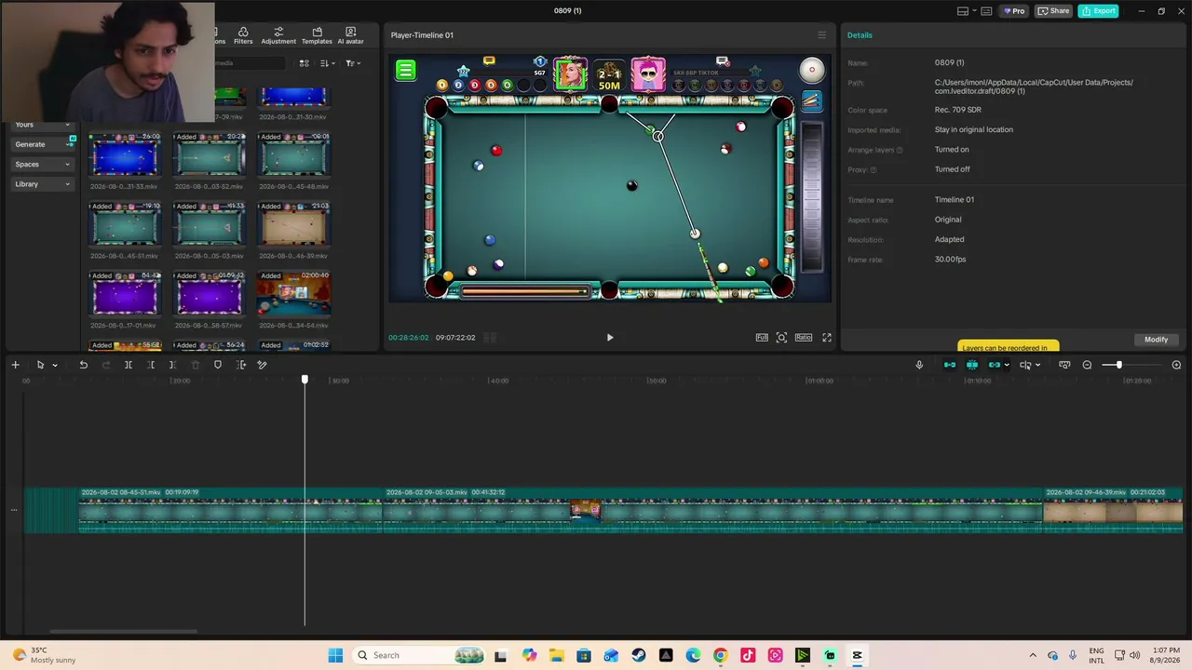Open Google Chrome from the taskbar

720,655
